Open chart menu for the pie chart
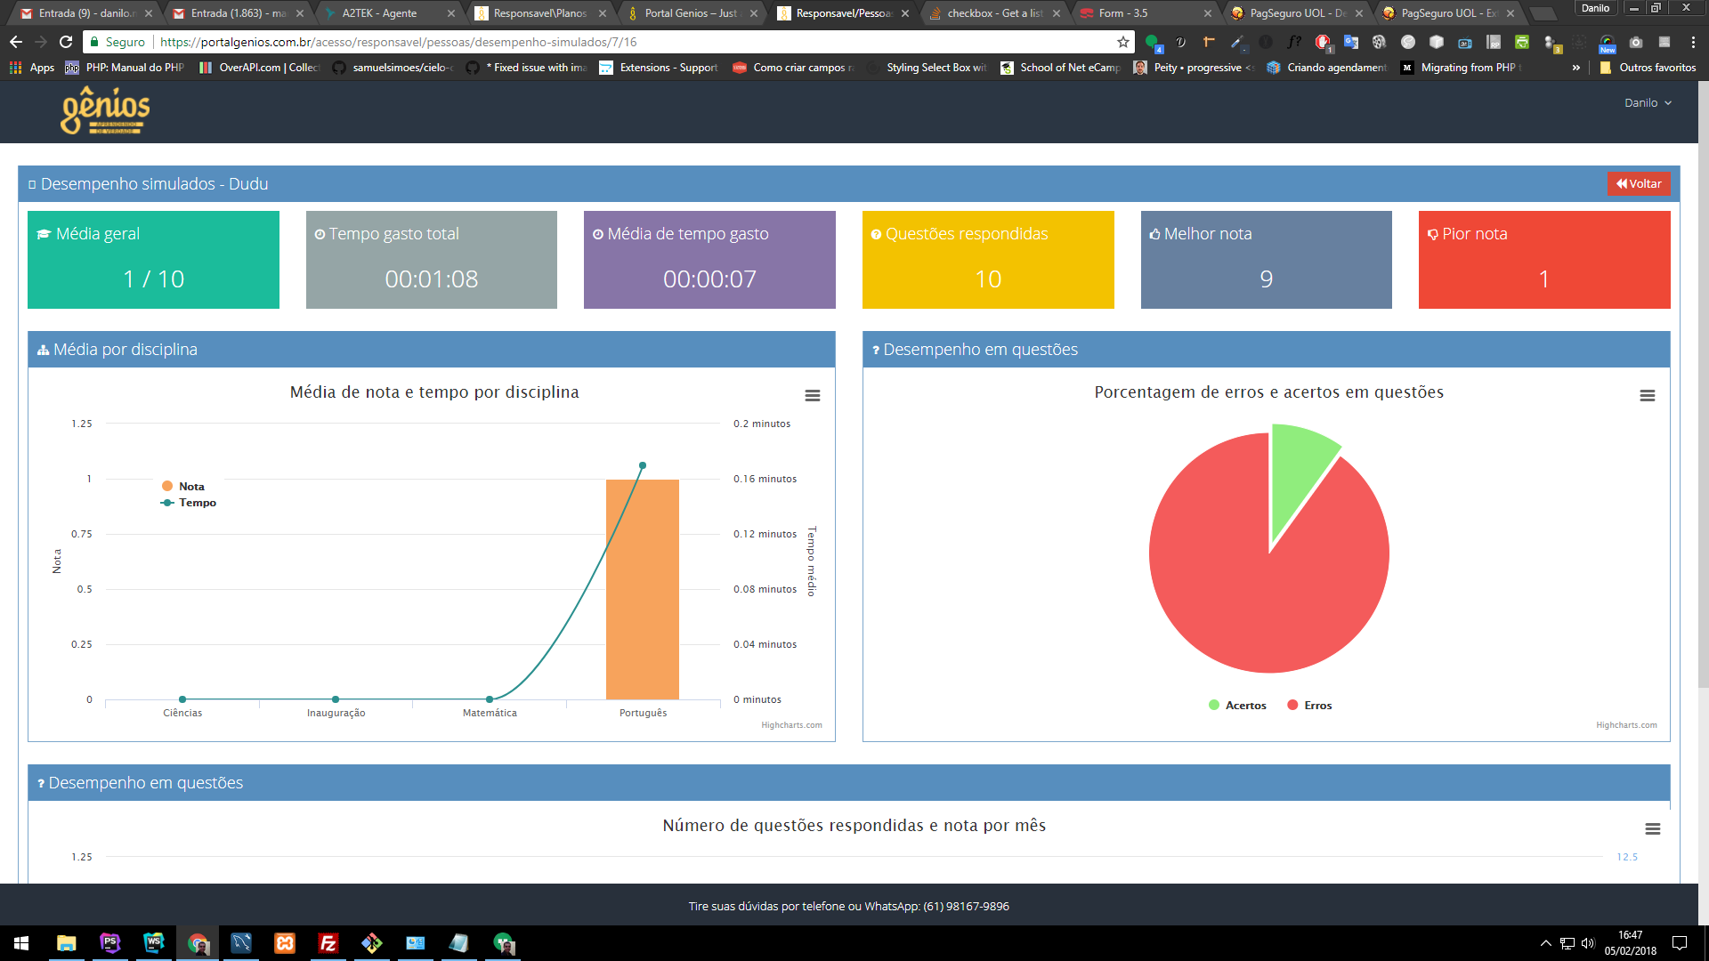The width and height of the screenshot is (1709, 961). coord(1647,396)
